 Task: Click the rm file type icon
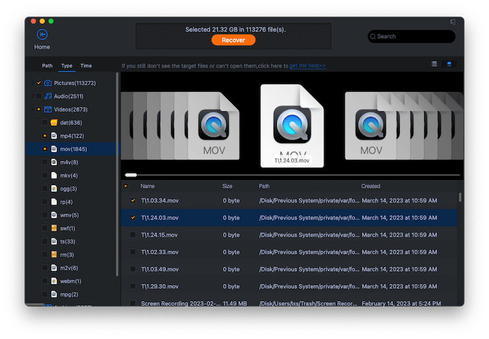(54, 255)
